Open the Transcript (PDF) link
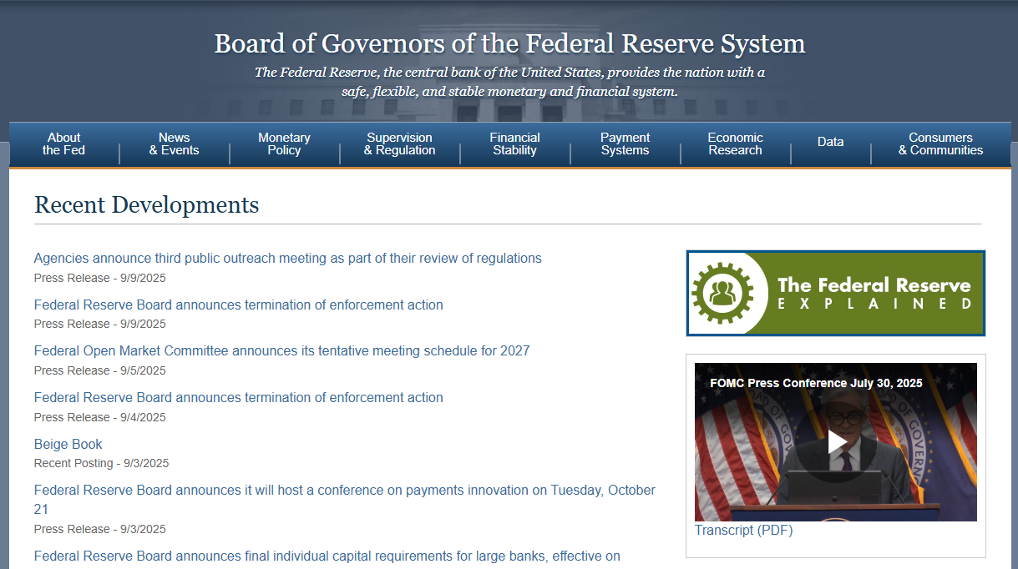 [743, 531]
